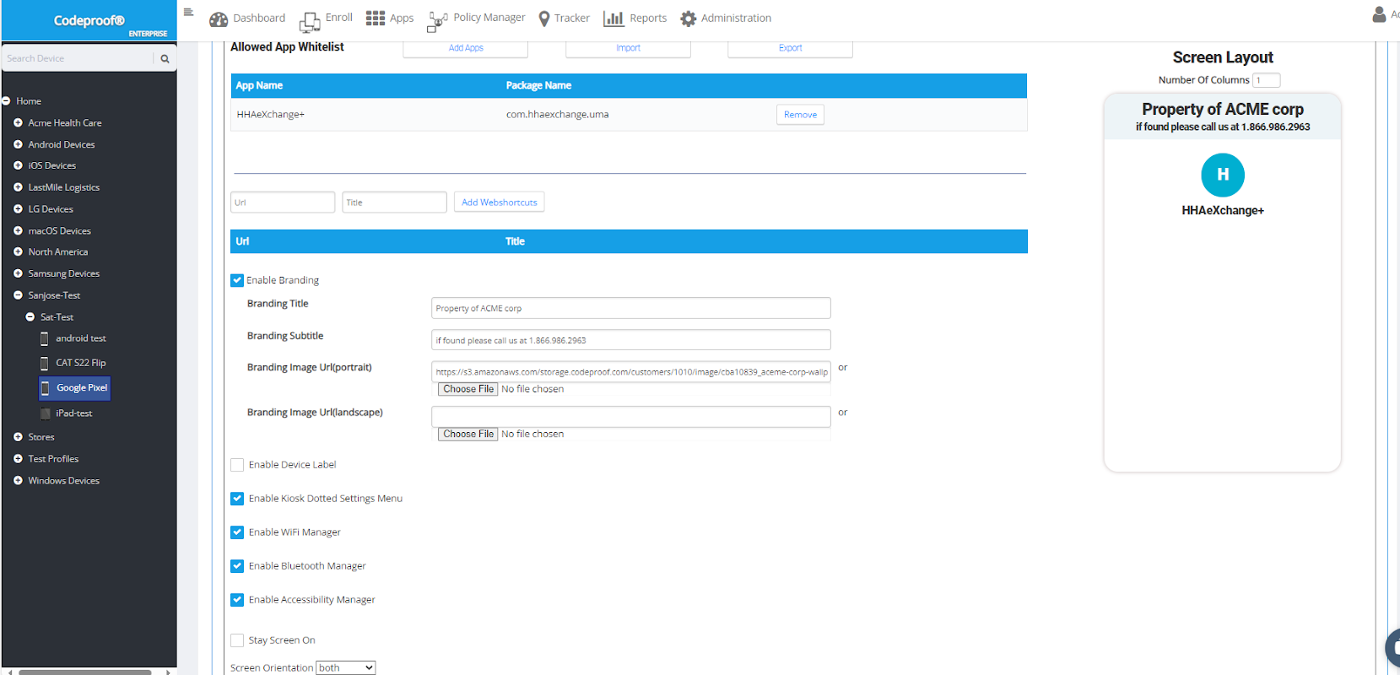1400x675 pixels.
Task: Click the Branding Image Url(portrait) field
Action: click(x=631, y=372)
